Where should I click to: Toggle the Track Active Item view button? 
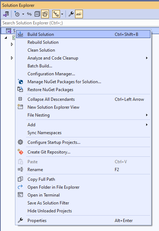[56, 14]
